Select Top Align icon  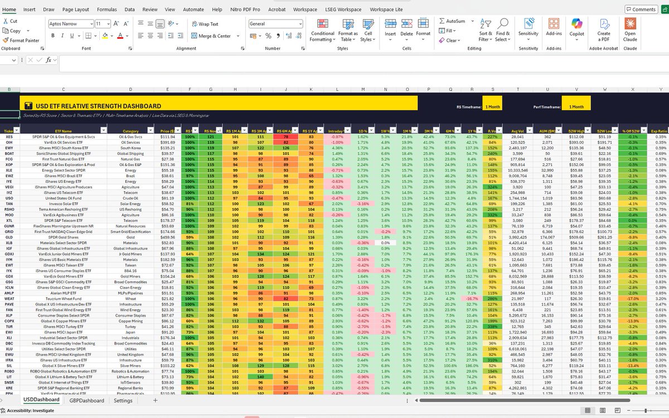pyautogui.click(x=140, y=24)
